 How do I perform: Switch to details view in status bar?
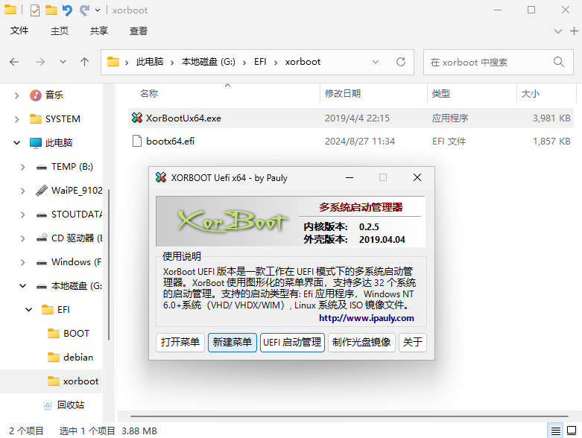click(555, 431)
